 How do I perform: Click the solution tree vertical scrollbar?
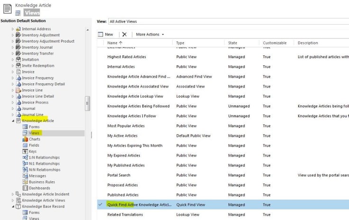pos(87,104)
